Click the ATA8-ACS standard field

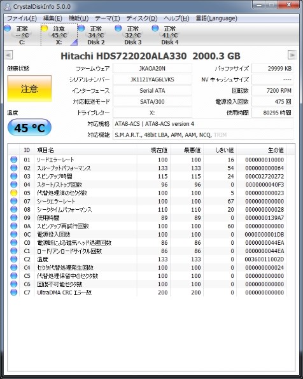coord(203,124)
